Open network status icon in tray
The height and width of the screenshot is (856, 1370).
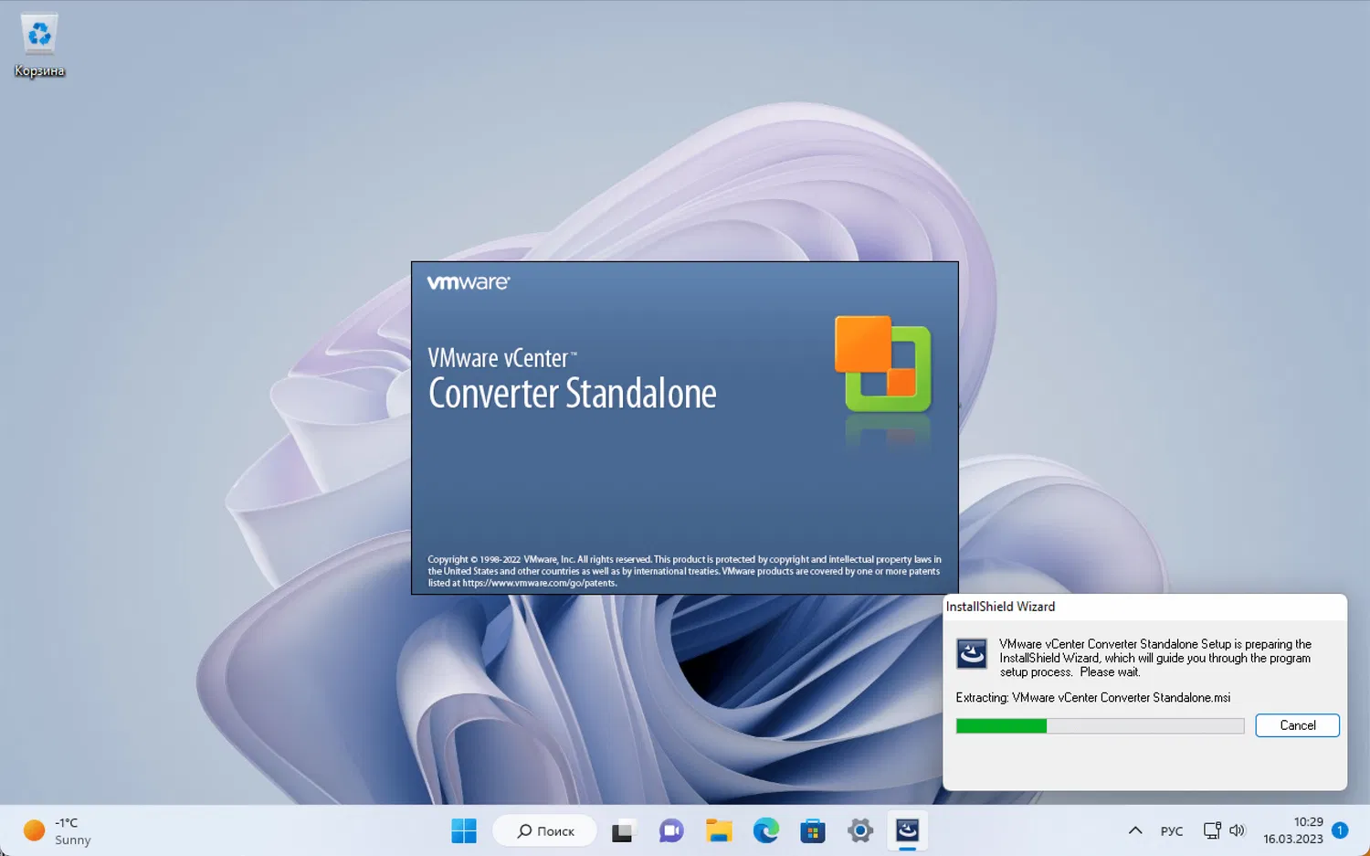coord(1212,830)
